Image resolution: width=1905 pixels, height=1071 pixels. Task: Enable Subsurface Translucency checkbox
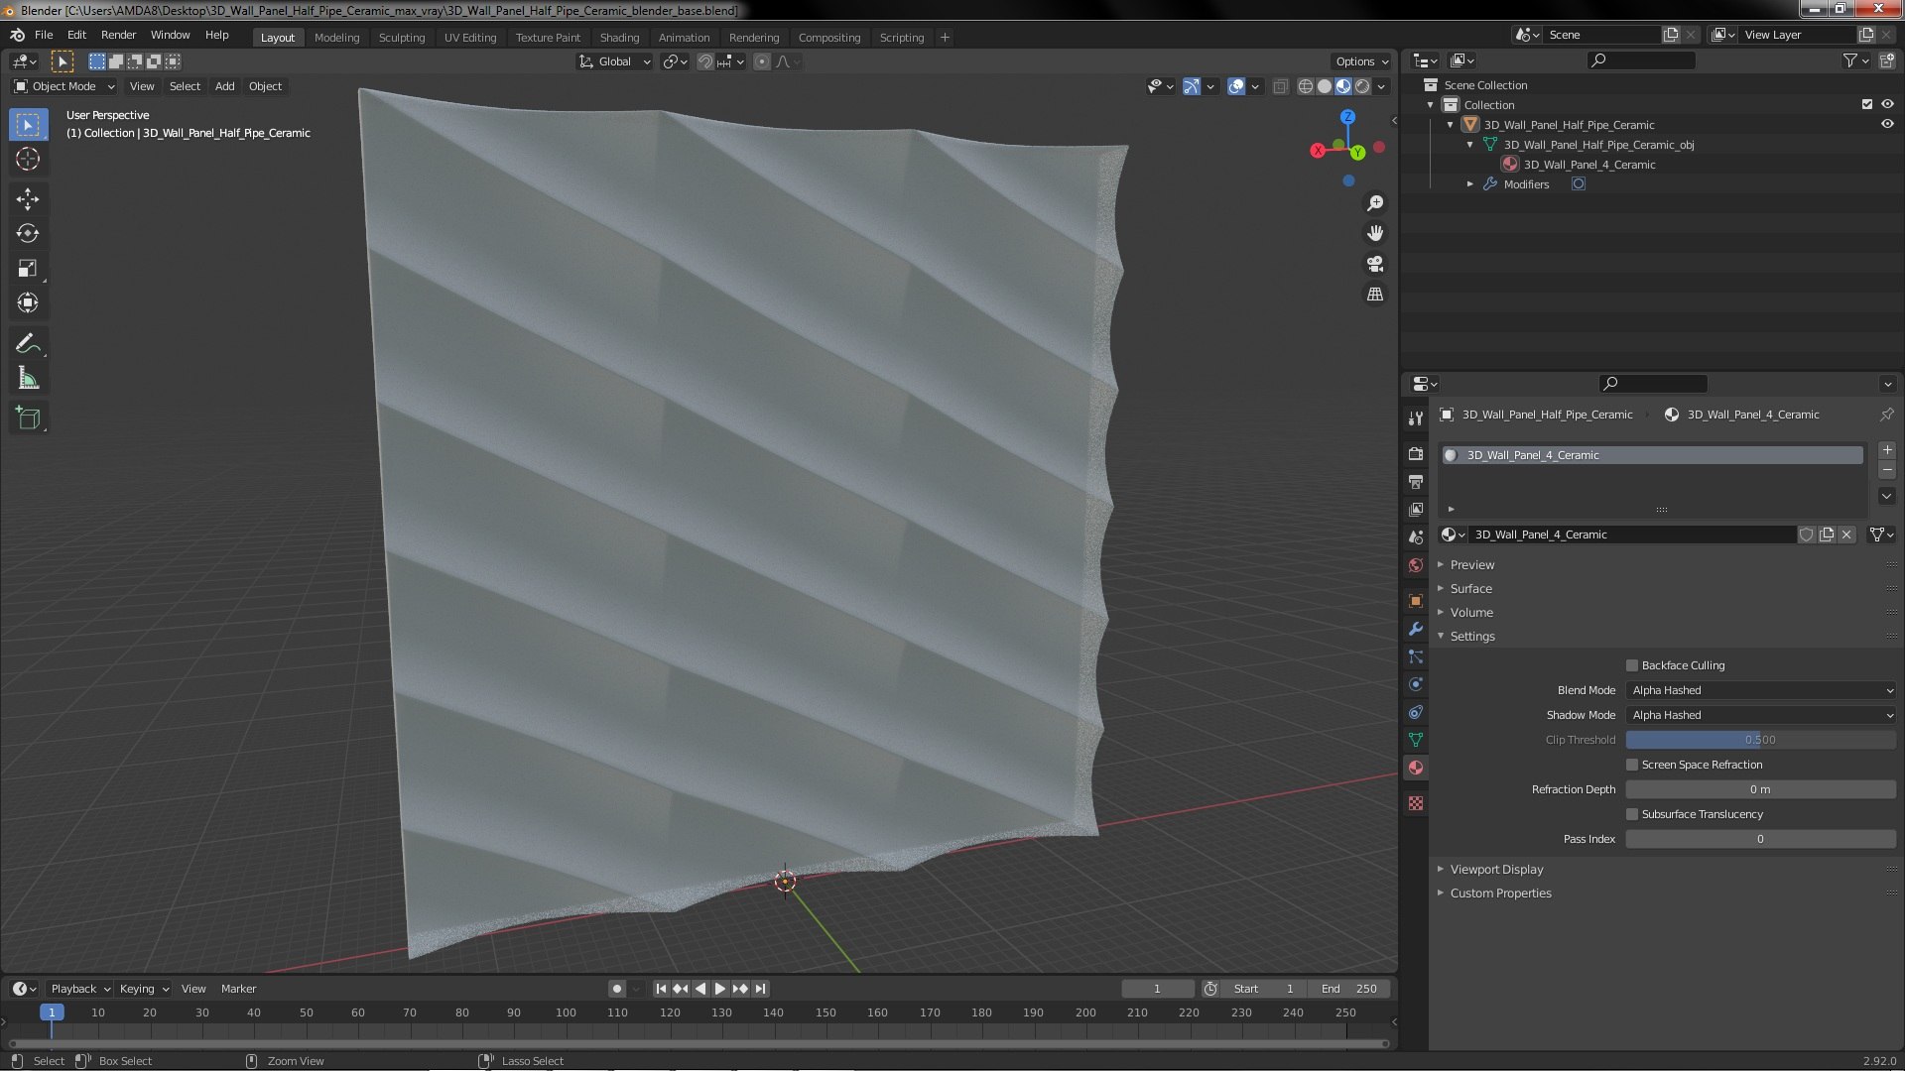pyautogui.click(x=1632, y=814)
